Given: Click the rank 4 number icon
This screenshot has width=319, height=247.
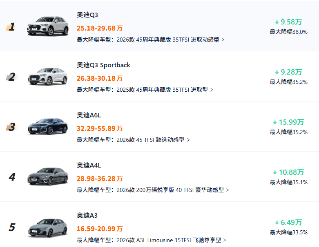Looking at the screenshot, I should coord(12,177).
